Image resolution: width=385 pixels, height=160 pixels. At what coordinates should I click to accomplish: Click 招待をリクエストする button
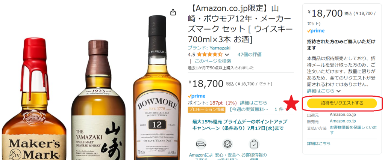[x=342, y=103]
